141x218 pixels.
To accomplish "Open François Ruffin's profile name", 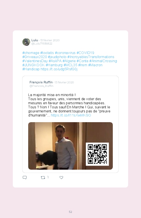I will 41,82.
